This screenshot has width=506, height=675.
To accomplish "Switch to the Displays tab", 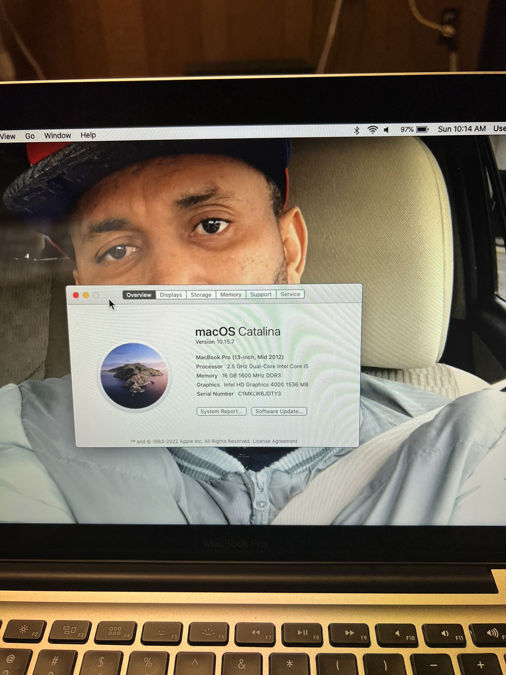I will (171, 295).
